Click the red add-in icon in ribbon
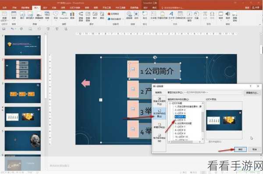 [109, 14]
